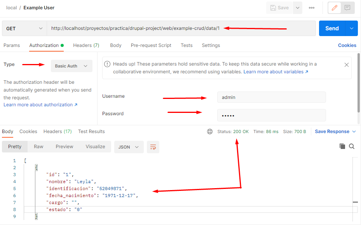Click the Example User request name
Screen dimensions: 361x225
click(x=39, y=8)
